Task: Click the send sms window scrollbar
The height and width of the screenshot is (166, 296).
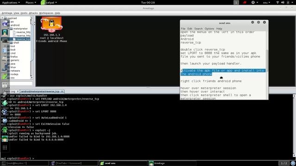Action: [267, 65]
